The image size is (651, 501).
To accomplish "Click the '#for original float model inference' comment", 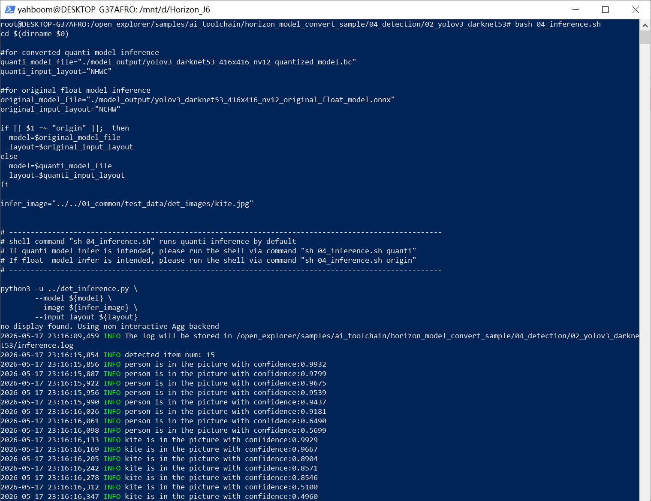I will pyautogui.click(x=75, y=90).
